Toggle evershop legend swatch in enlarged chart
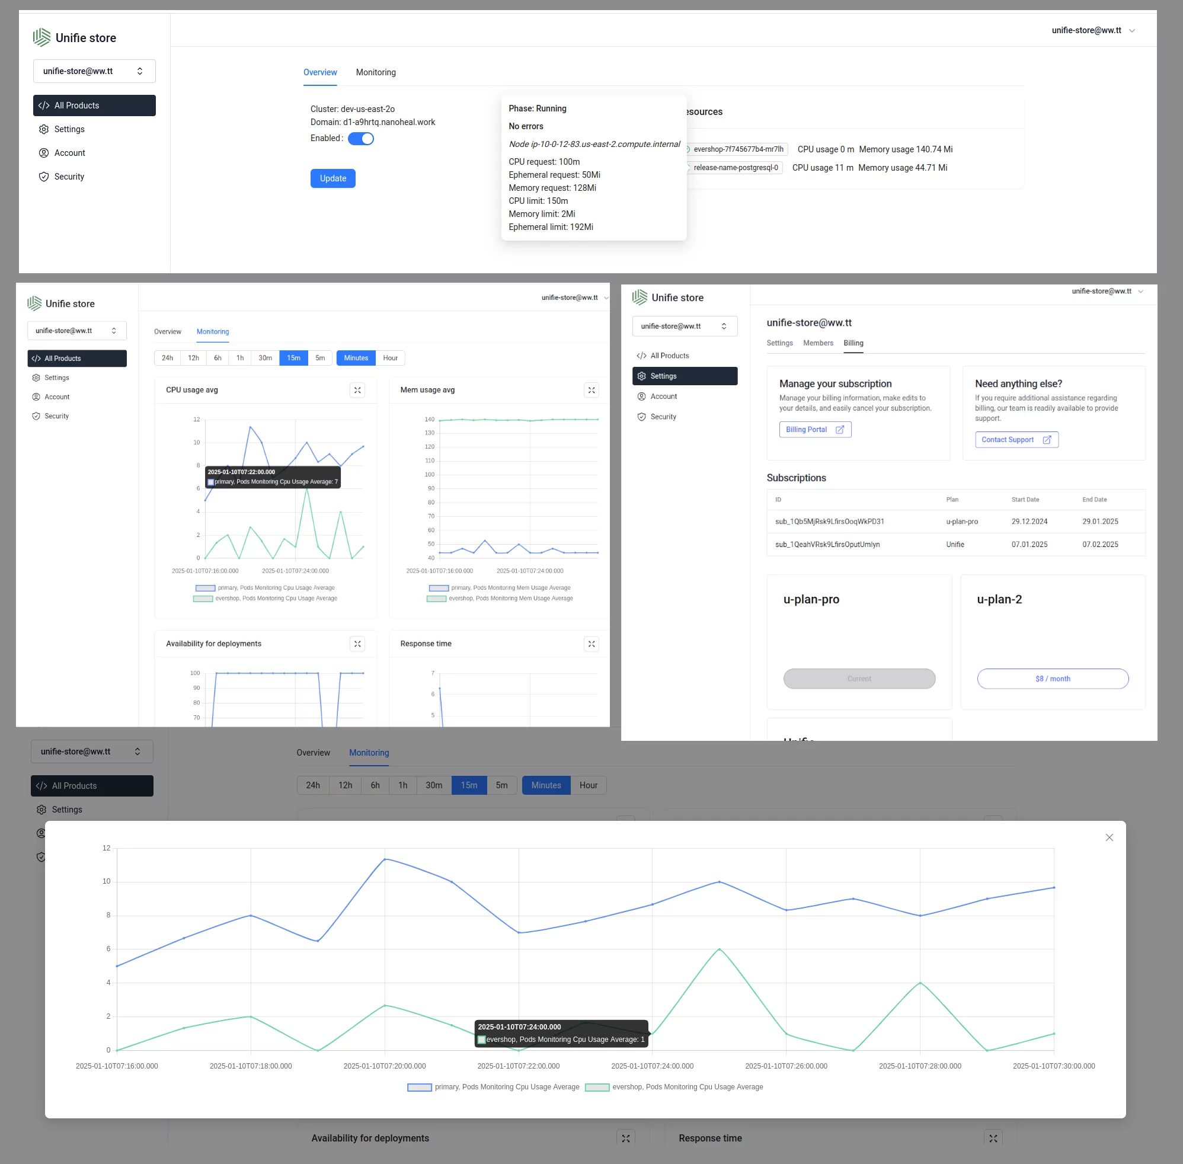Screen dimensions: 1183x1164 (x=597, y=1087)
